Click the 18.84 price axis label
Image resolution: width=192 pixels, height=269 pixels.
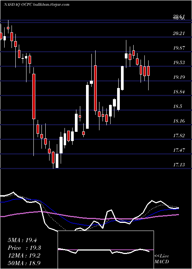(179, 92)
